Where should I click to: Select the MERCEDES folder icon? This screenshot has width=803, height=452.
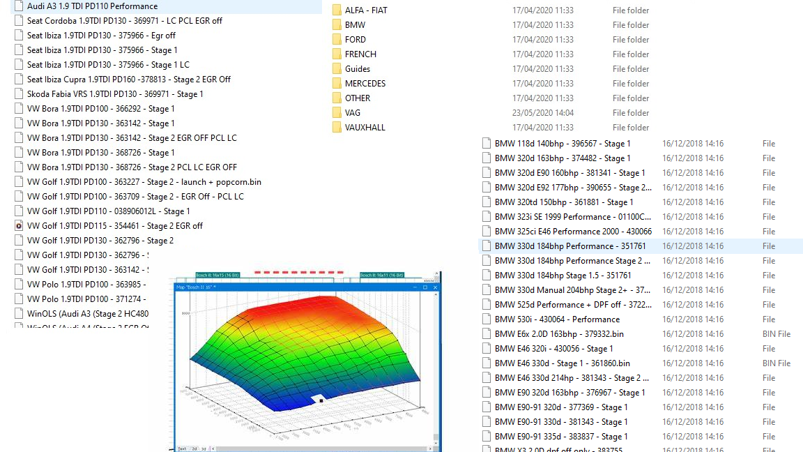[x=337, y=83]
